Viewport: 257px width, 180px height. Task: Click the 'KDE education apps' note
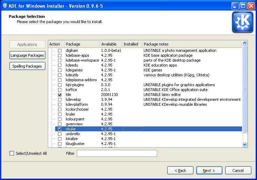pyautogui.click(x=160, y=65)
